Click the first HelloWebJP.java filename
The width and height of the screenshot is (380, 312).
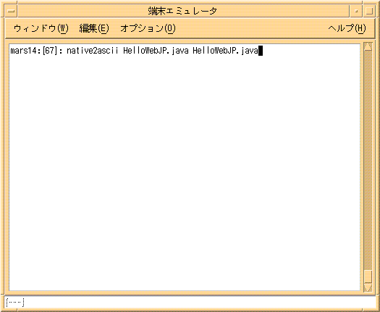point(156,51)
